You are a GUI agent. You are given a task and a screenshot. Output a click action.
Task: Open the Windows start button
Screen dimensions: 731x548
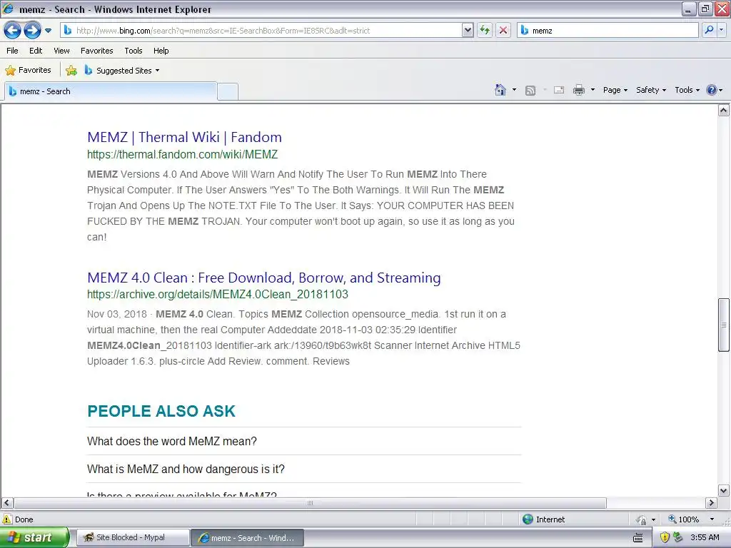pos(34,537)
